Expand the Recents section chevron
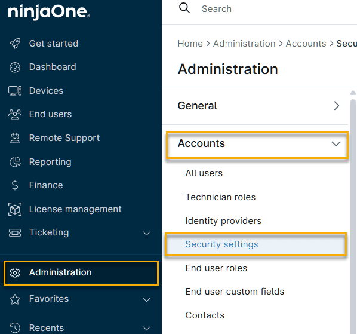Viewport: 357px width, 334px height. pos(147,328)
